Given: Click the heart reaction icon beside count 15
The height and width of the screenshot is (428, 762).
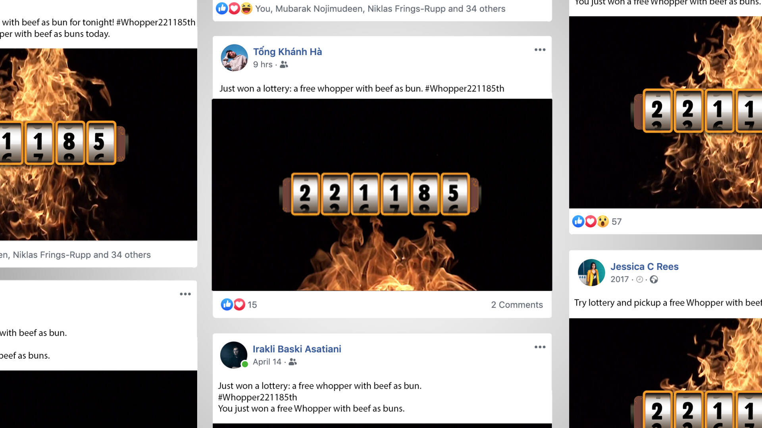Looking at the screenshot, I should coord(239,304).
